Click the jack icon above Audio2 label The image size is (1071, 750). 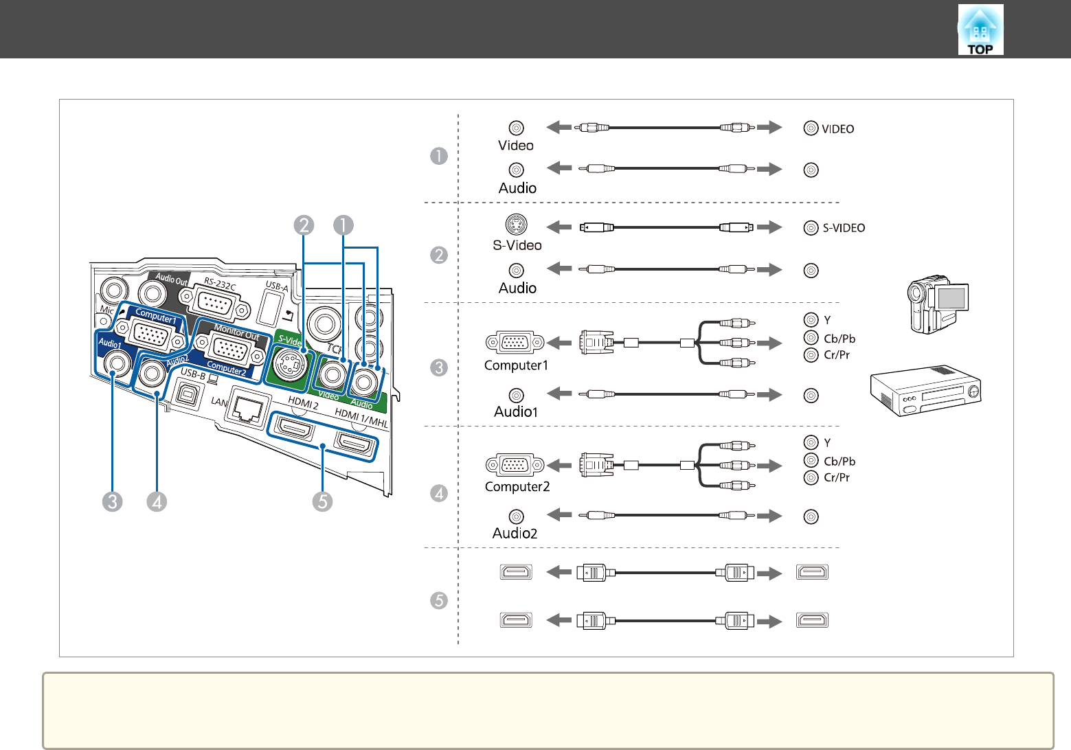click(516, 516)
